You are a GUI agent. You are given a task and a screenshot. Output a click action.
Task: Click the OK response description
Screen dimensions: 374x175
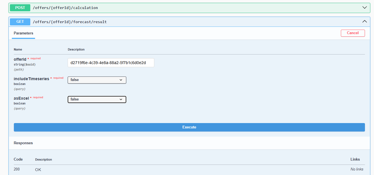[38, 170]
